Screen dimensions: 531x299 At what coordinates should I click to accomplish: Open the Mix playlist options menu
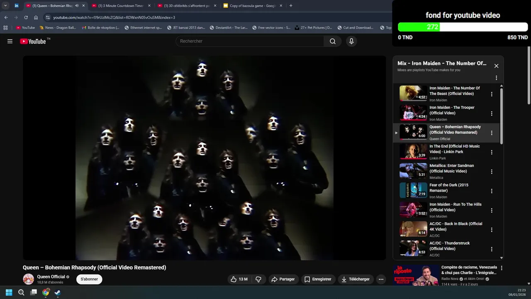click(496, 78)
